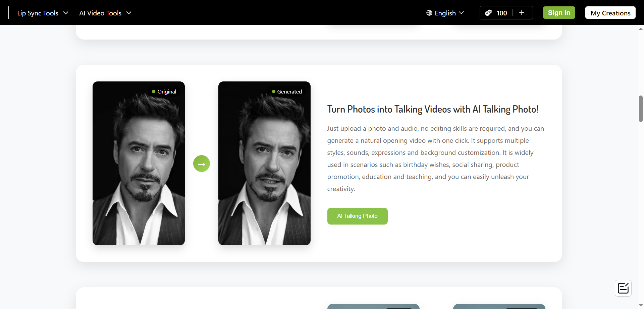Click the AI Talking Photo button
The width and height of the screenshot is (644, 309).
pyautogui.click(x=357, y=216)
